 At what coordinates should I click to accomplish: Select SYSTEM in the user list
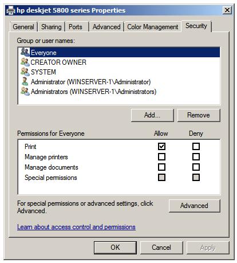120,72
